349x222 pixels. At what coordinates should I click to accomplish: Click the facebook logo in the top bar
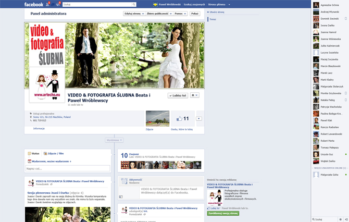[34, 5]
